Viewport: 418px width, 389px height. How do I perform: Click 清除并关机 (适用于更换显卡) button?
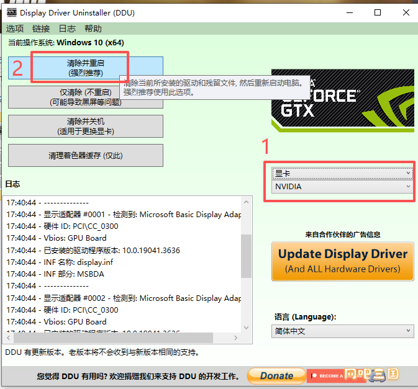point(86,126)
